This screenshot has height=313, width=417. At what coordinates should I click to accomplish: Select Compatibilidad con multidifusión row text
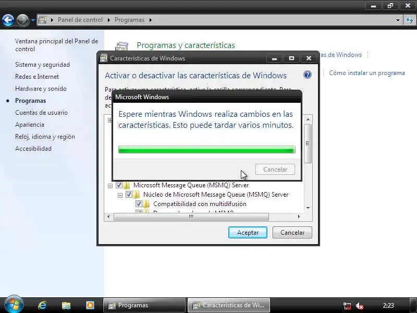tap(200, 204)
